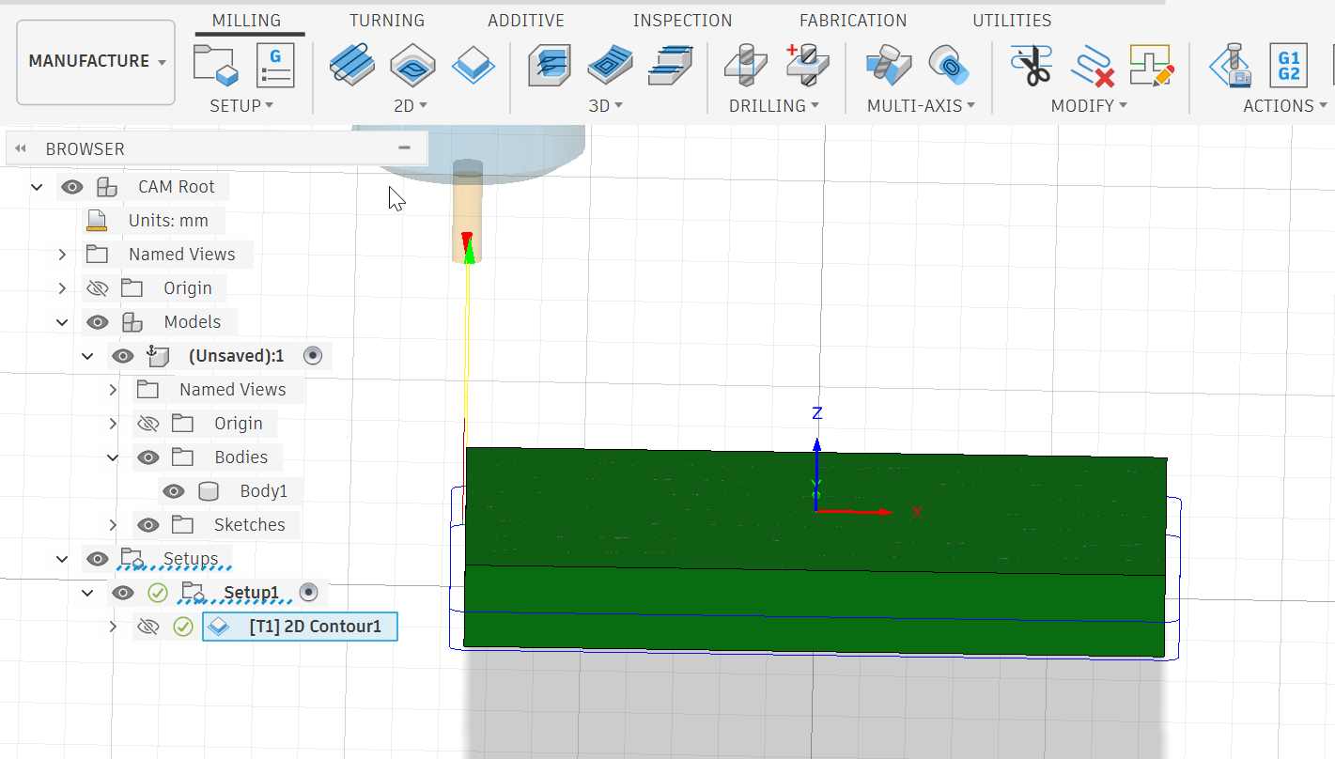The image size is (1335, 759).
Task: Switch to the FABRICATION tab
Action: pyautogui.click(x=853, y=21)
